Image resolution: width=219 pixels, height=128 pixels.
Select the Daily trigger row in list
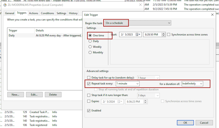tap(45, 35)
